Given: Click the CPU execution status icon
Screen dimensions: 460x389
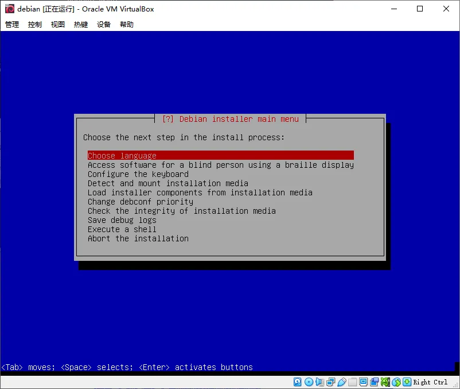Looking at the screenshot, I should pos(385,382).
